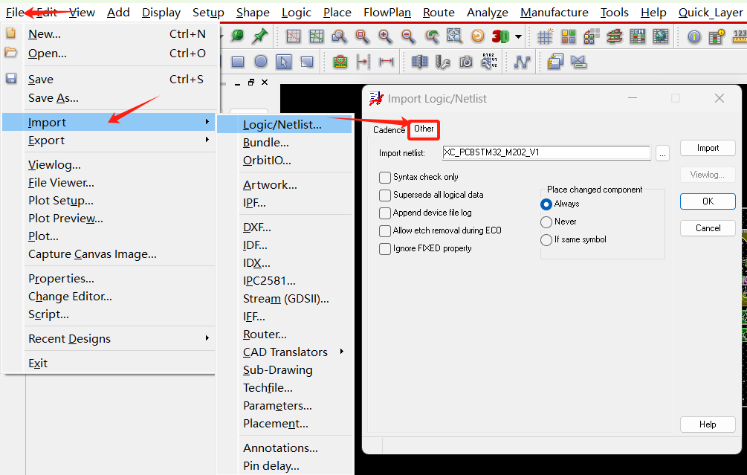The height and width of the screenshot is (475, 747).
Task: Click the Import button in dialog
Action: point(708,148)
